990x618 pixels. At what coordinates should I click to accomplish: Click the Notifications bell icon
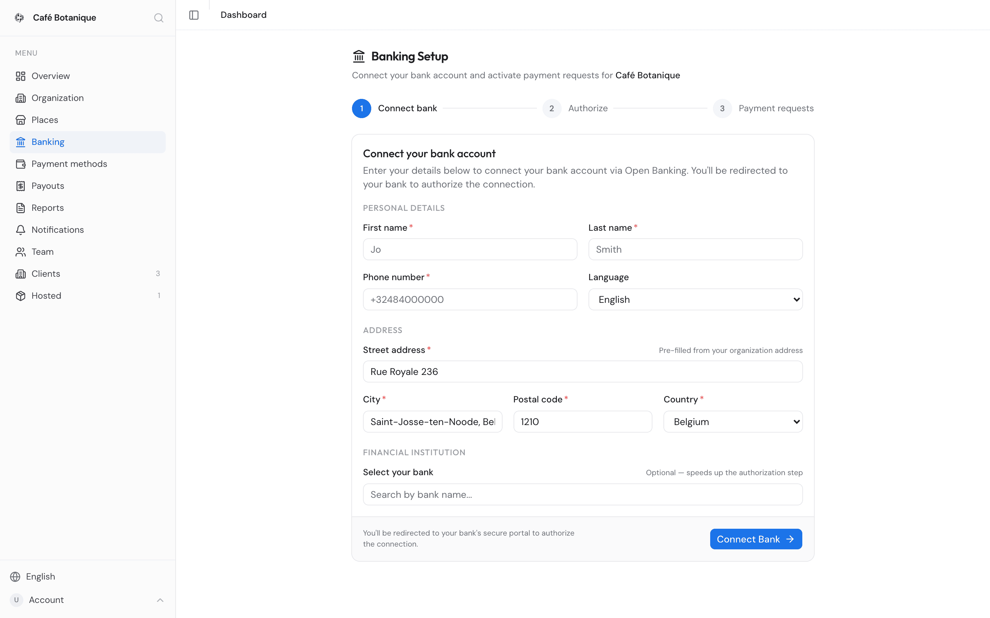21,230
